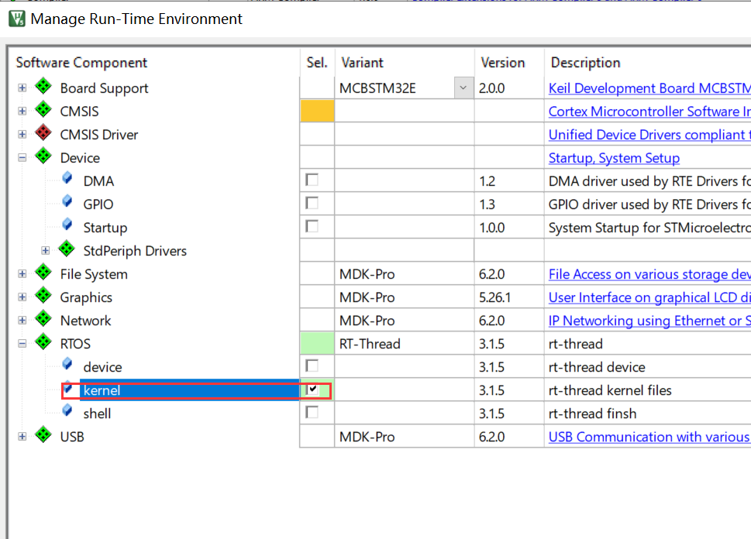Collapse the RTOS tree node
This screenshot has width=751, height=539.
(22, 343)
